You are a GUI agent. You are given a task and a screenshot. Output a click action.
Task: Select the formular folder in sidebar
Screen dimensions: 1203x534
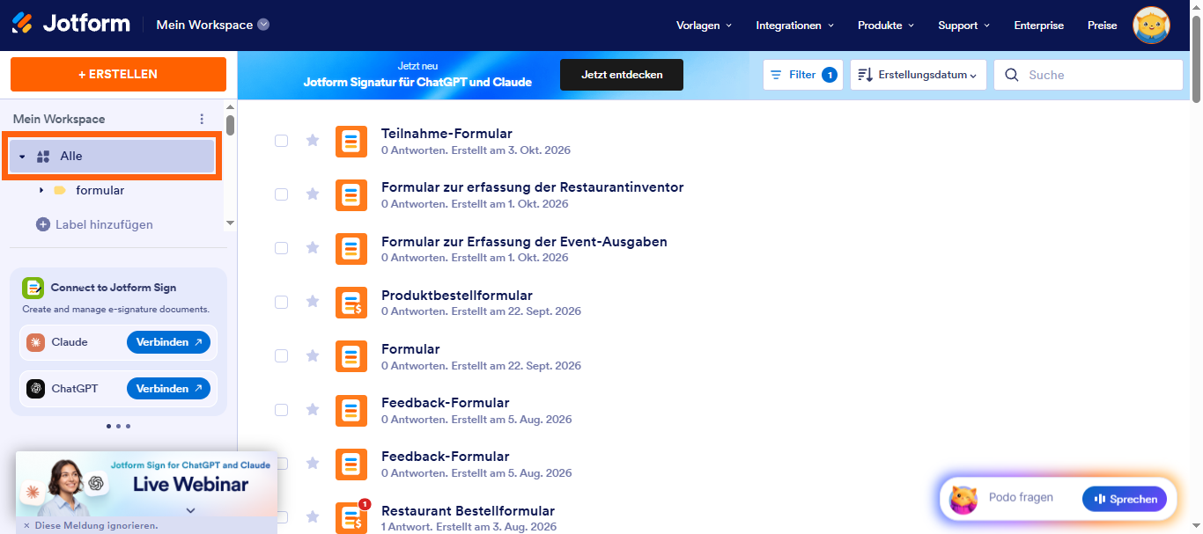pyautogui.click(x=100, y=190)
